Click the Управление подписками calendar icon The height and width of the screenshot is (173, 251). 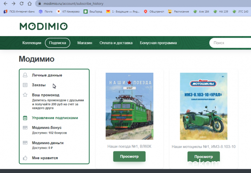25,118
